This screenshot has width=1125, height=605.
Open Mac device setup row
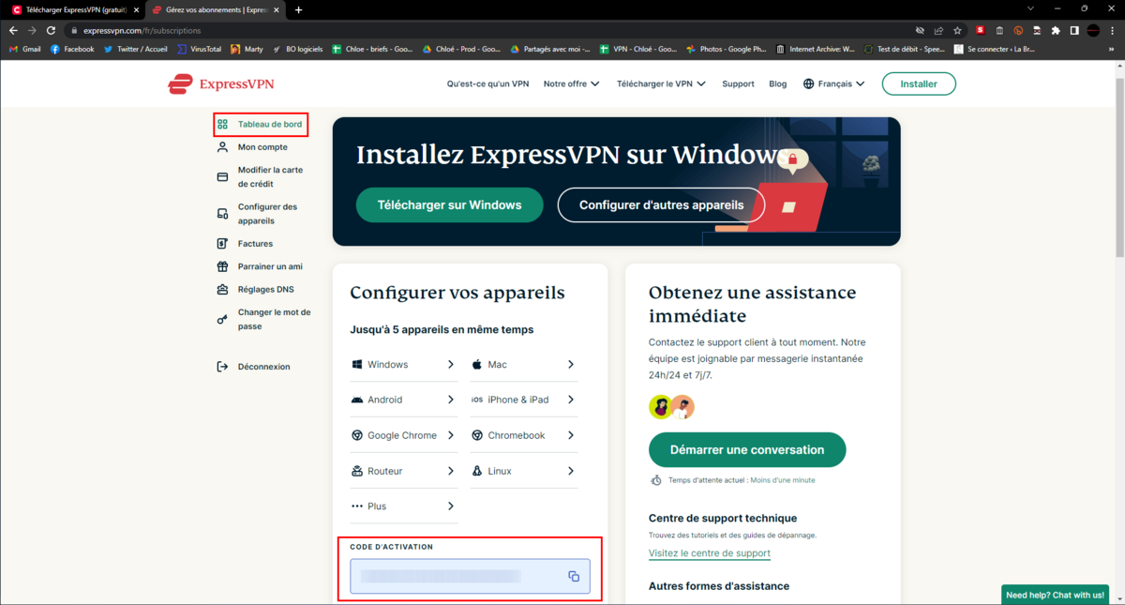click(523, 364)
